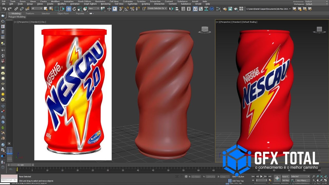This screenshot has height=185, width=329.
Task: Open the Rendering menu
Action: 106,4
